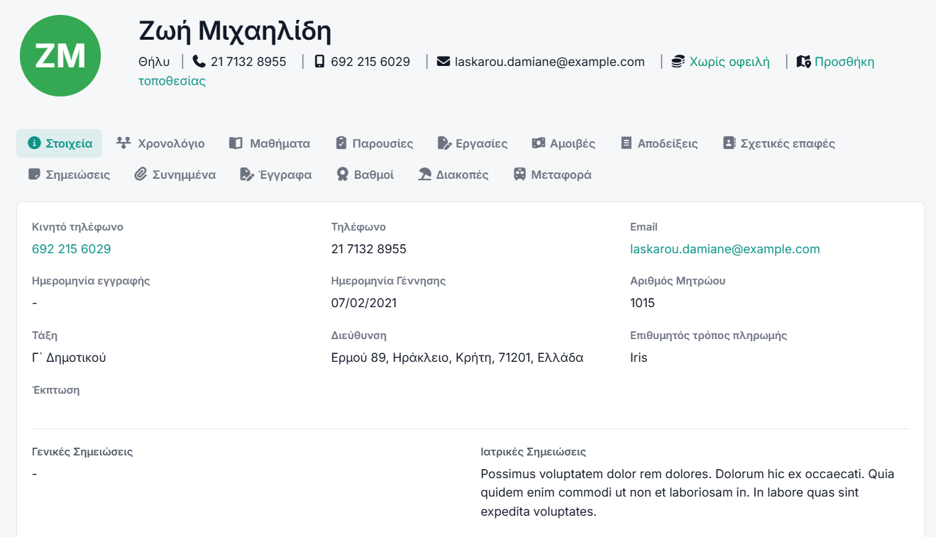Click the banknote icon beside Αμοιβές

click(x=539, y=143)
